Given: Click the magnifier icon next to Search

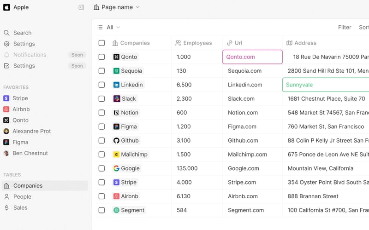Looking at the screenshot, I should click(6, 33).
